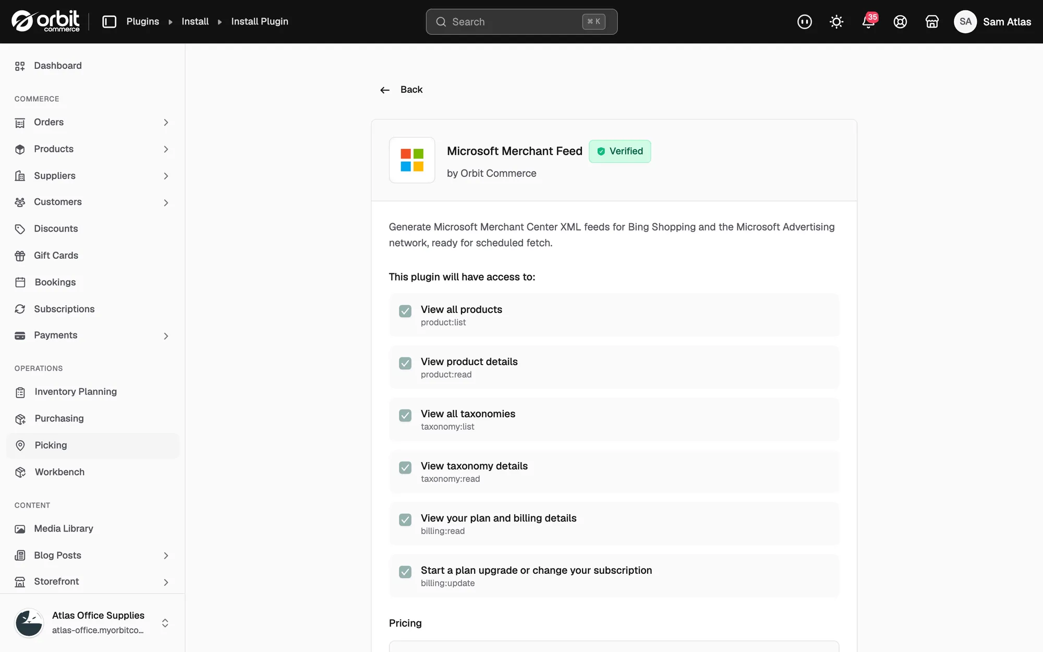Switch theme with the sun icon
1043x652 pixels.
click(836, 21)
